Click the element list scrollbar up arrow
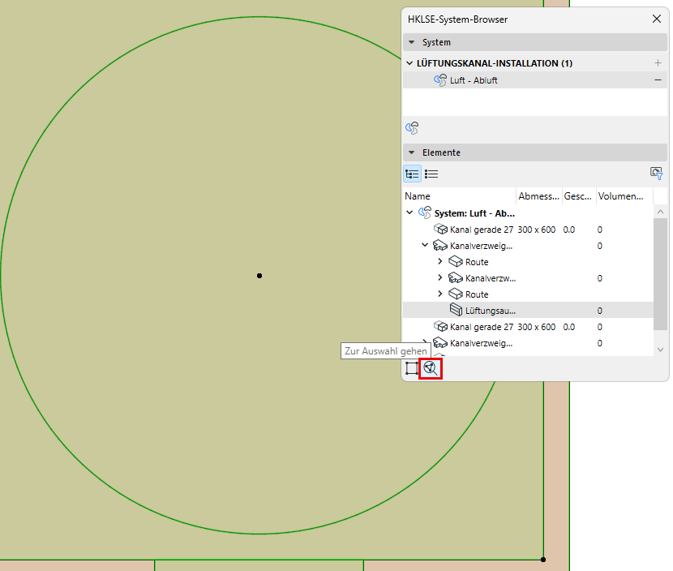 660,212
